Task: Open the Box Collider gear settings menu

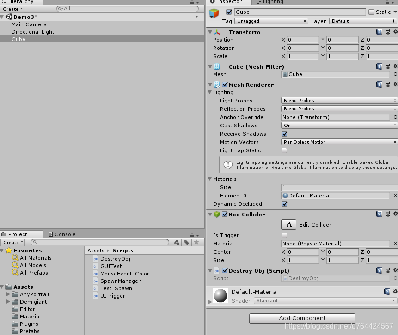Action: pos(395,215)
